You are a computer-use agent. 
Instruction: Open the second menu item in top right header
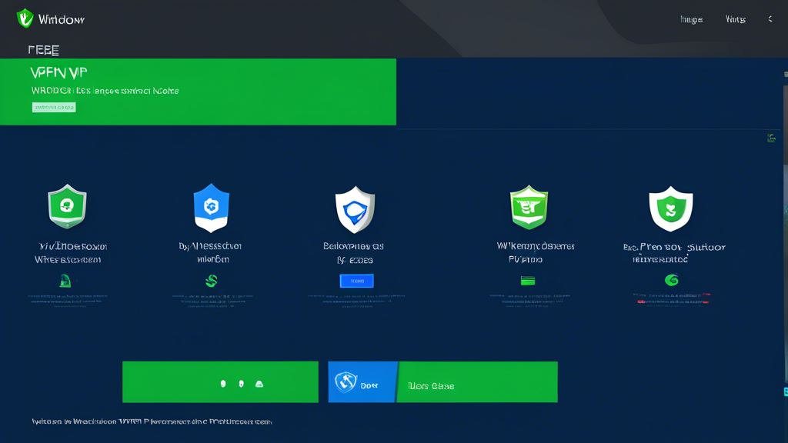click(x=735, y=19)
